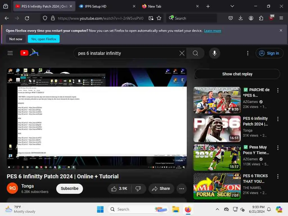Click Yes, open Firefox button
This screenshot has height=216, width=288.
(x=44, y=39)
